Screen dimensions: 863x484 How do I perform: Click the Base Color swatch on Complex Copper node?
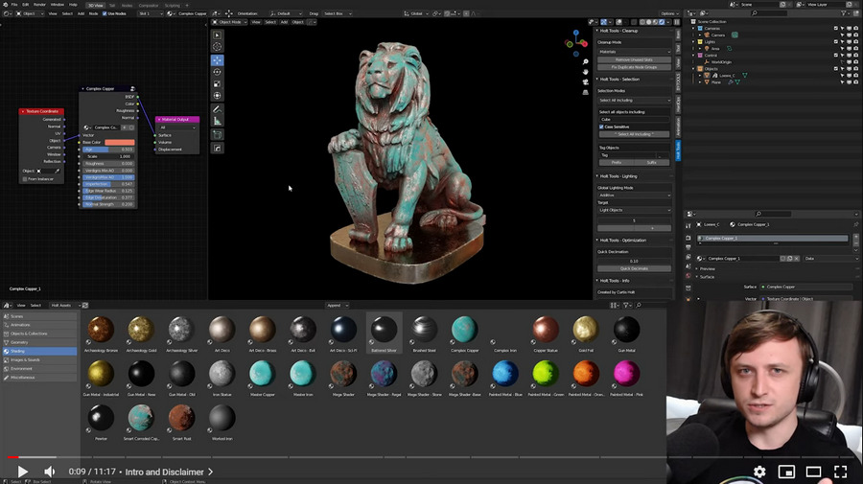[120, 142]
